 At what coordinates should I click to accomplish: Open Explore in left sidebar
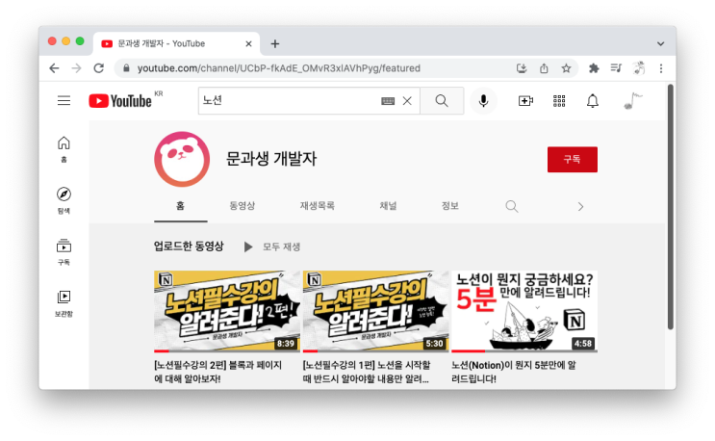click(64, 200)
